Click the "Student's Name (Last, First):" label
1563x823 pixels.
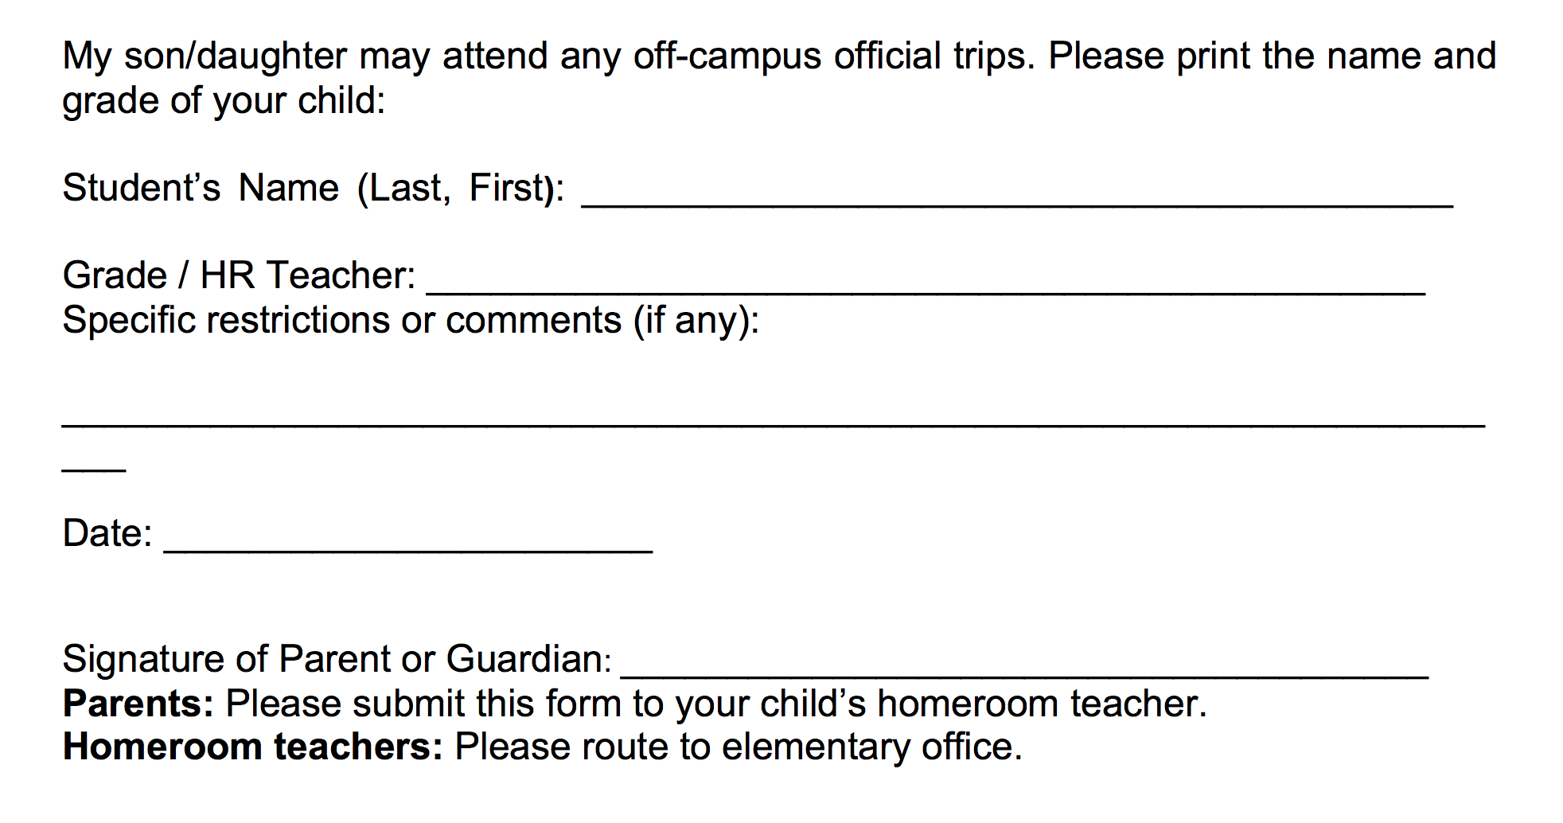click(314, 189)
